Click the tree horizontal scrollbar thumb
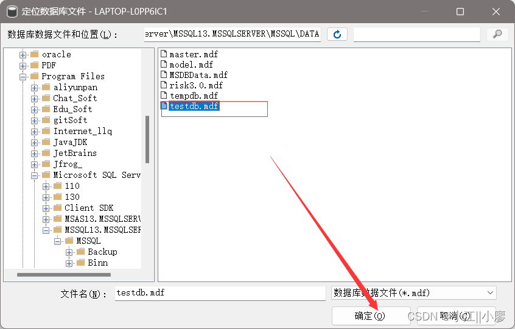This screenshot has width=515, height=329. 64,274
